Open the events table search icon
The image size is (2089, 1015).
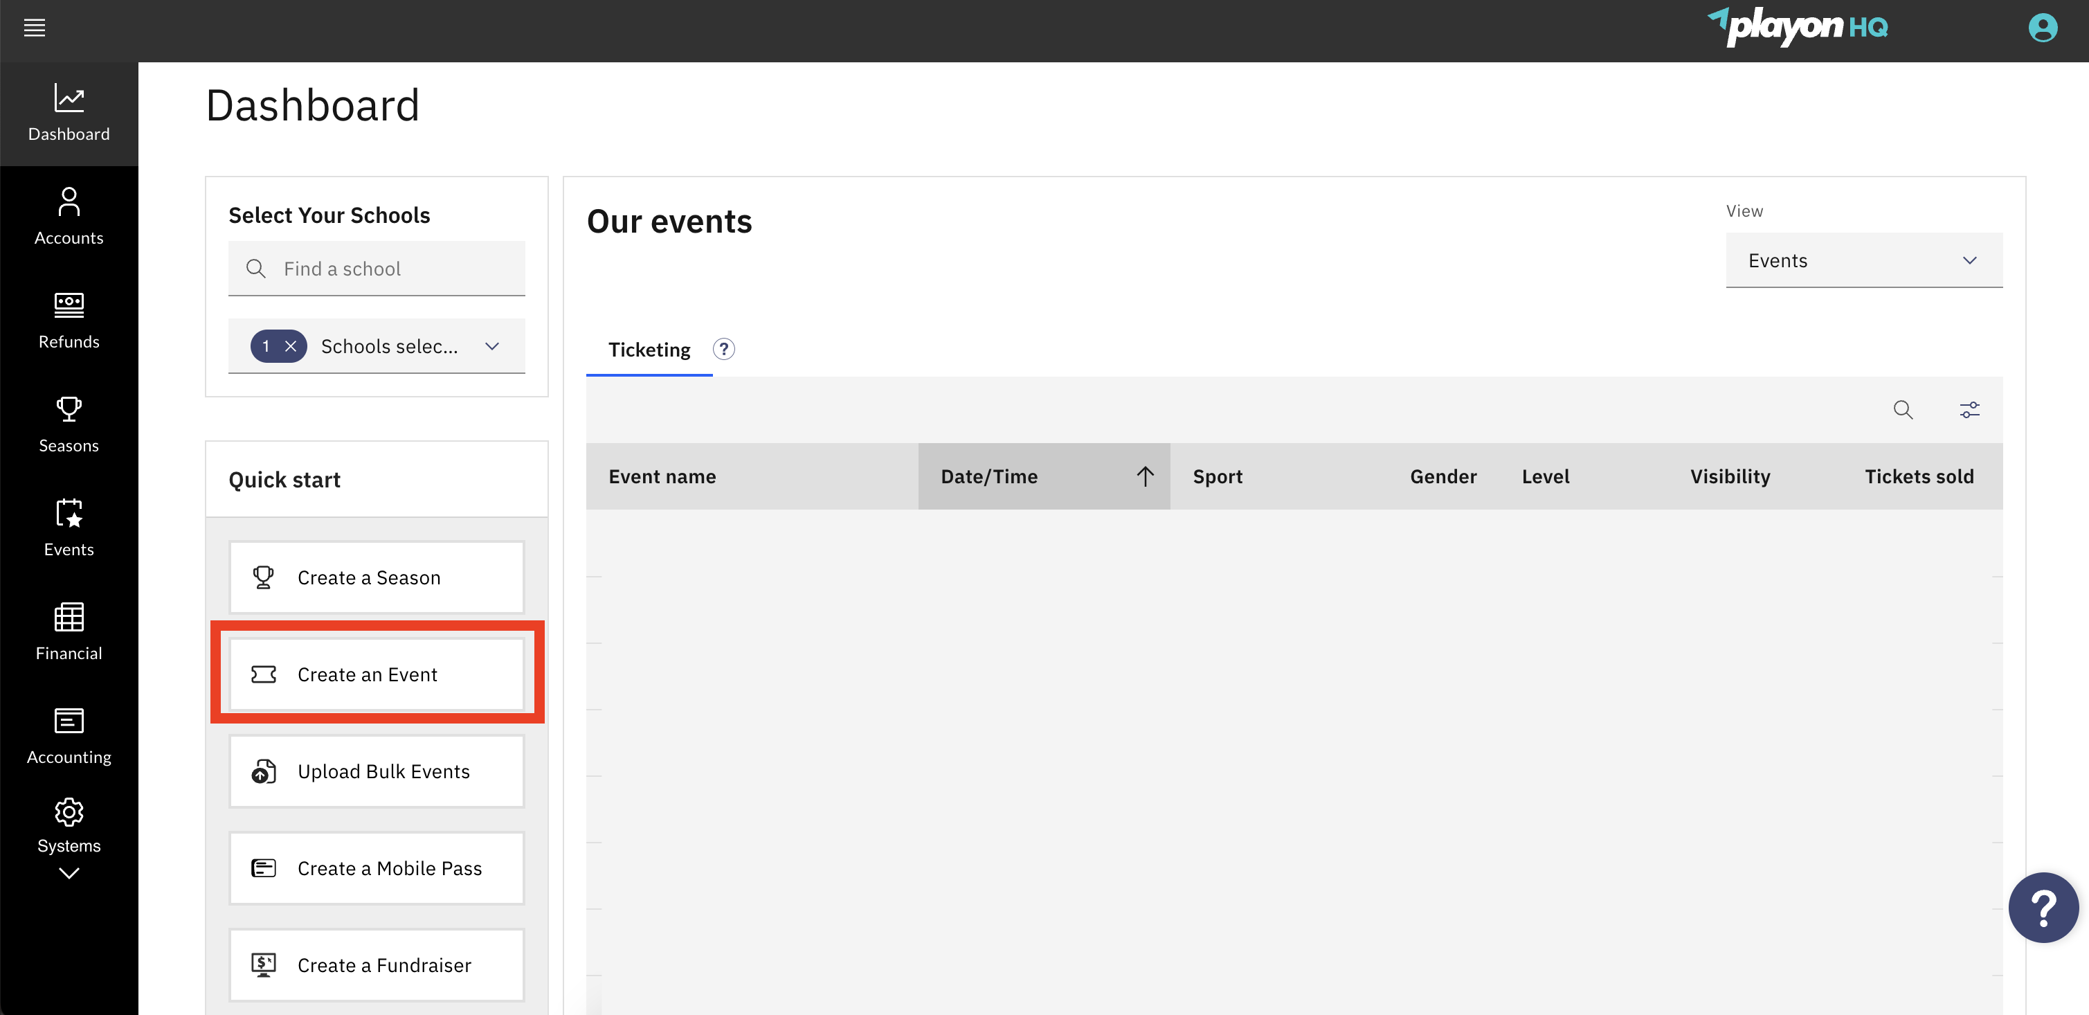[1903, 410]
